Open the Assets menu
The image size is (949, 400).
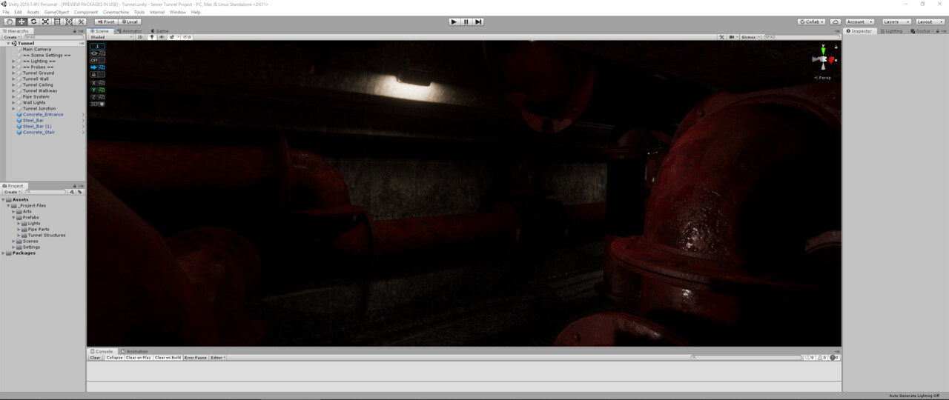33,12
